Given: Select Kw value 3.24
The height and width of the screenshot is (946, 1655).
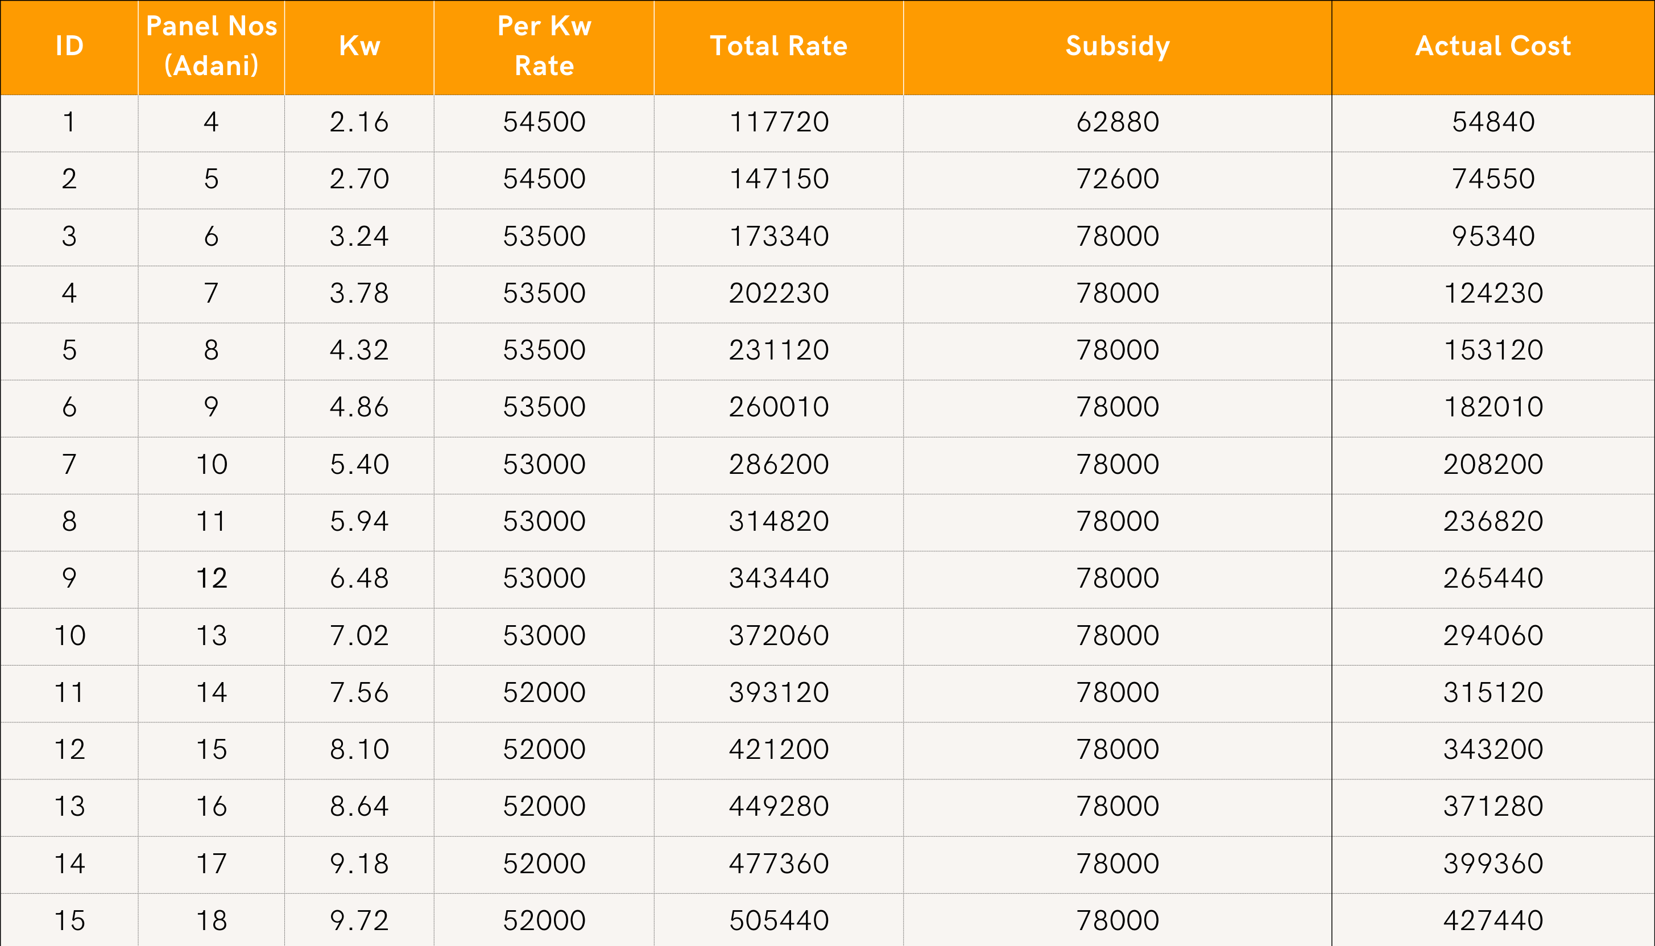Looking at the screenshot, I should click(x=359, y=236).
